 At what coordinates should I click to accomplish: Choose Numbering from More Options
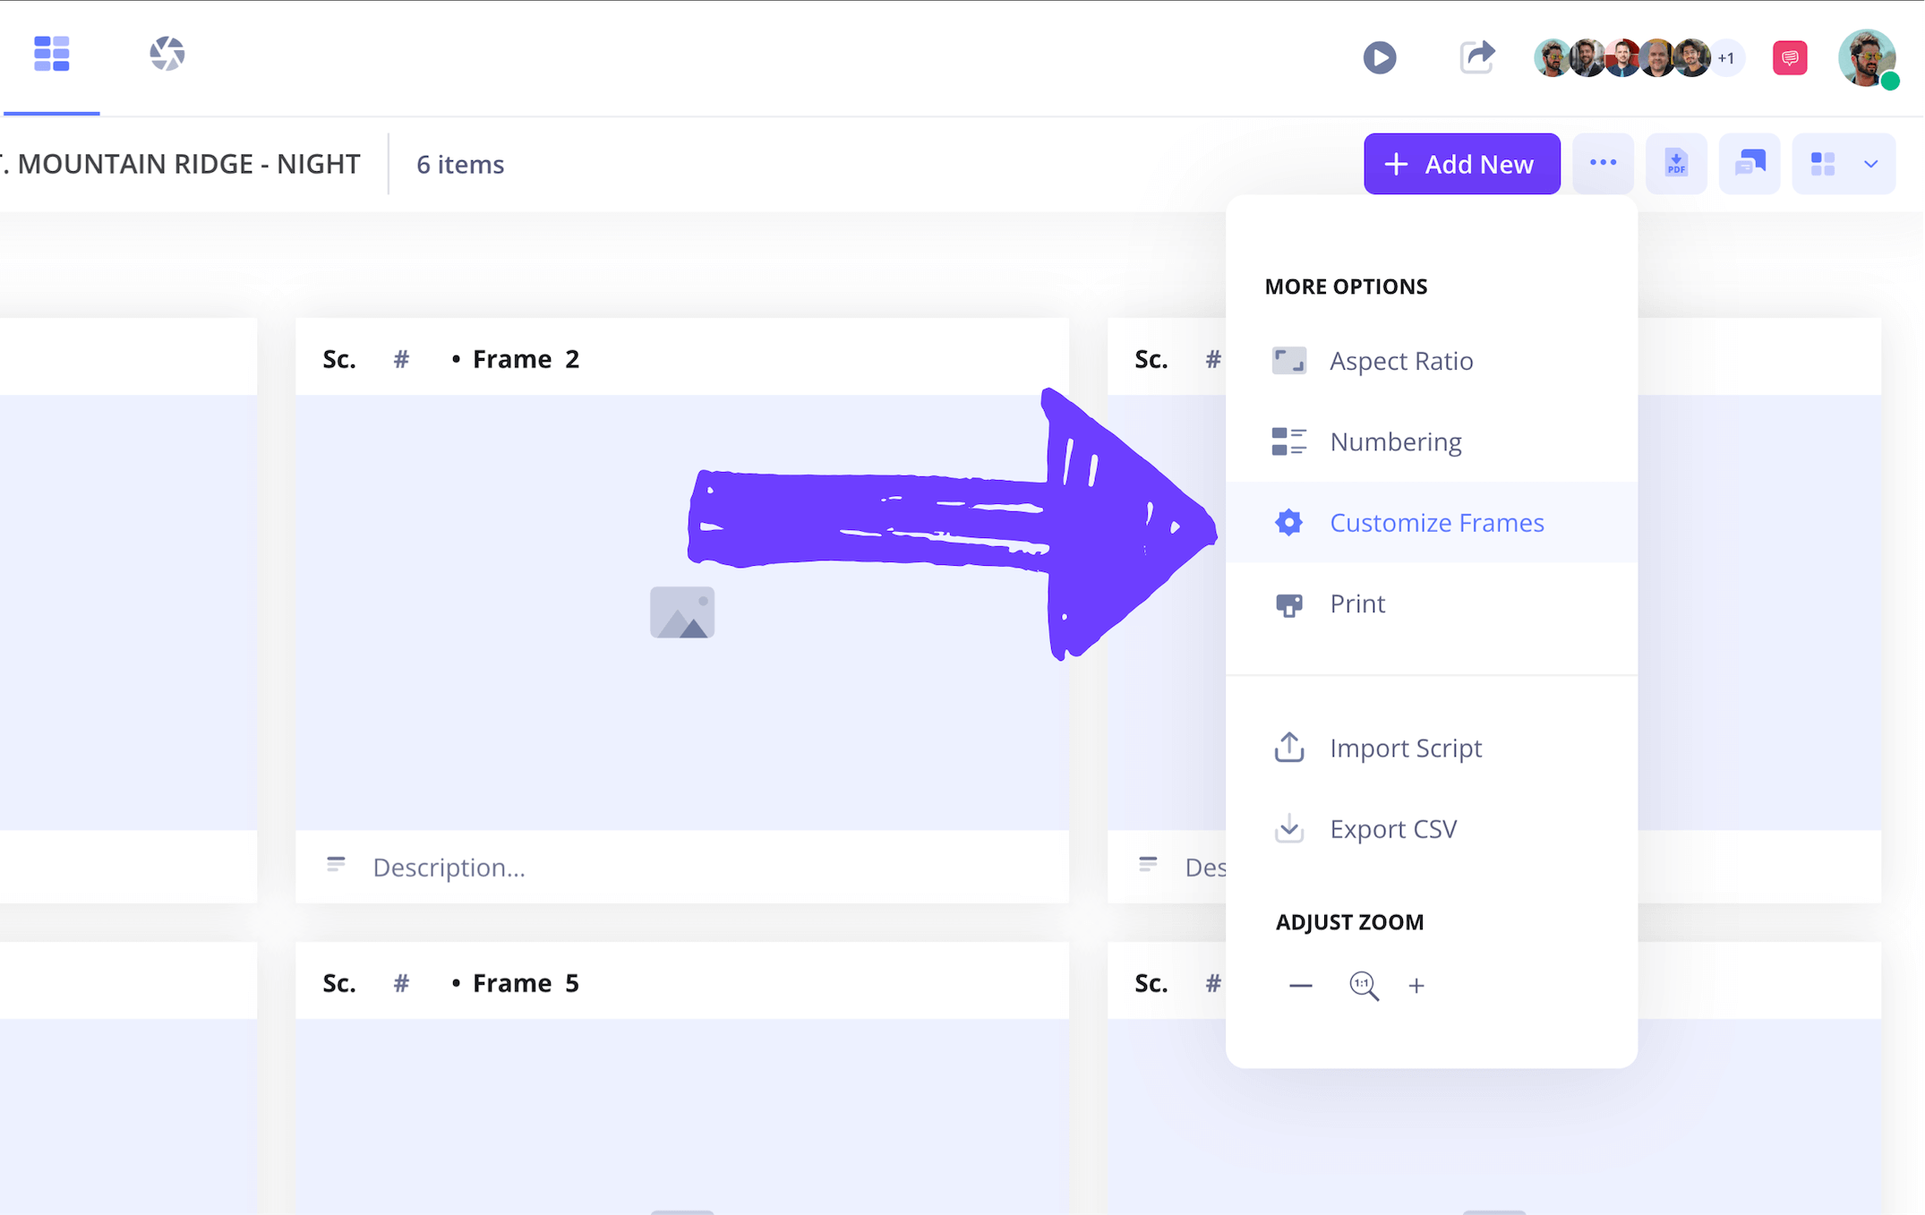pos(1431,441)
